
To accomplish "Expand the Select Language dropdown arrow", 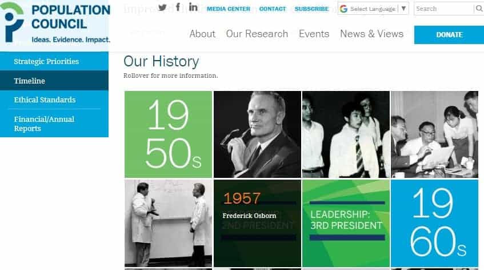I will 403,9.
